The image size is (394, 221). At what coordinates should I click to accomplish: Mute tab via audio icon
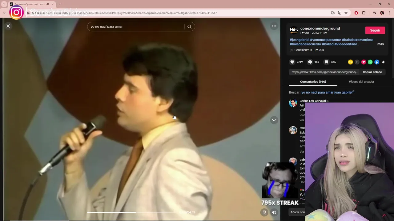(47, 4)
